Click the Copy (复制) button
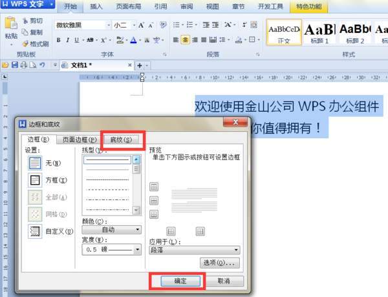The image size is (388, 297). click(32, 32)
